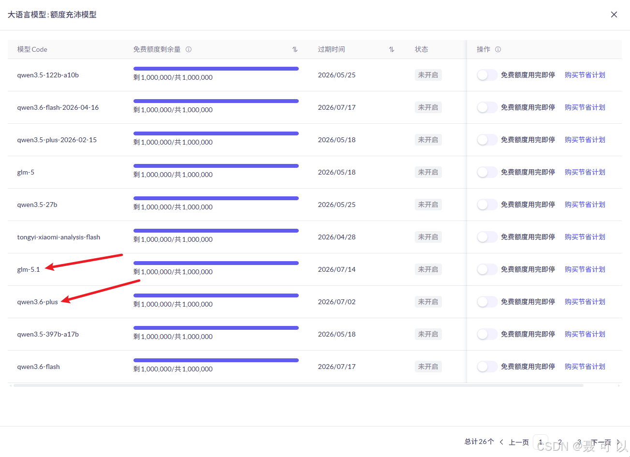The height and width of the screenshot is (457, 630).
Task: Click the 状态 column header
Action: coord(422,49)
